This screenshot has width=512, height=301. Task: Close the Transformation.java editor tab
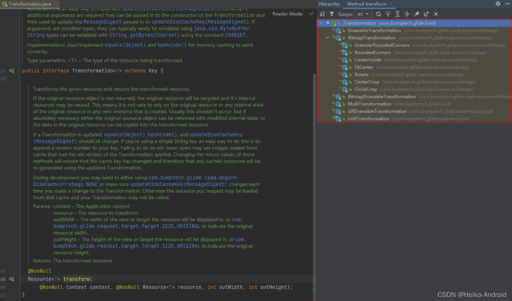click(x=55, y=4)
